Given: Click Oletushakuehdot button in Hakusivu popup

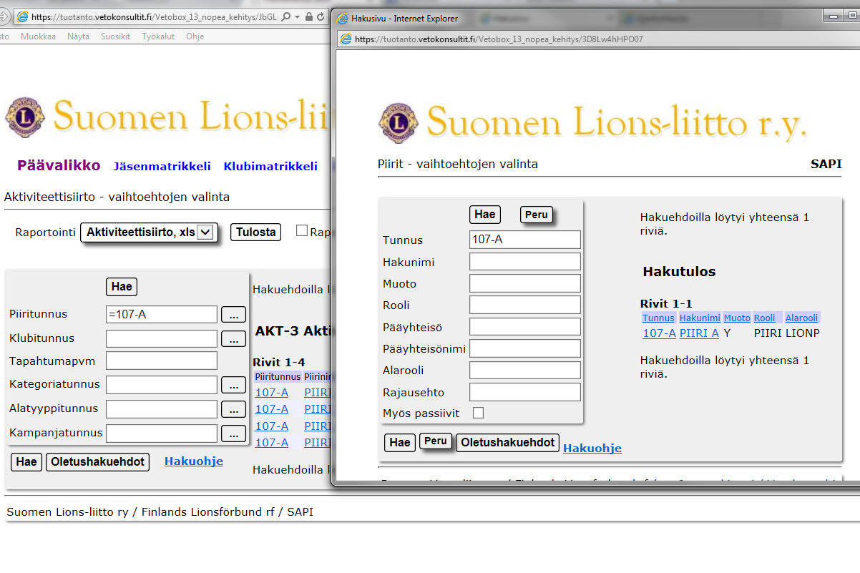Looking at the screenshot, I should pyautogui.click(x=508, y=443).
